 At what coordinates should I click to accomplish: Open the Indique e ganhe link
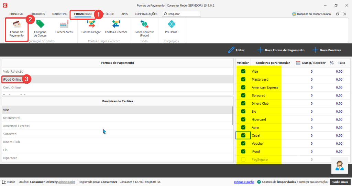click(x=244, y=182)
